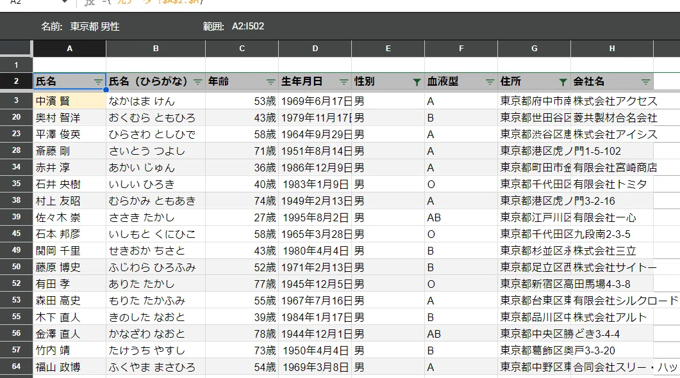
Task: Select cell ささき たかし
Action: [x=156, y=217]
